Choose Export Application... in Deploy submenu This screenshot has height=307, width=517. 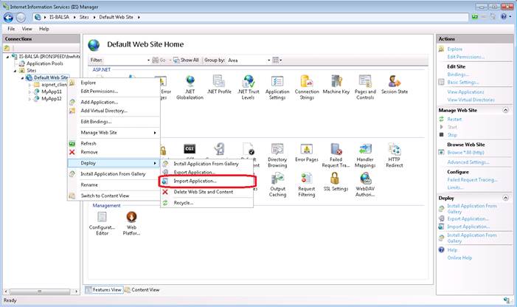(207, 173)
